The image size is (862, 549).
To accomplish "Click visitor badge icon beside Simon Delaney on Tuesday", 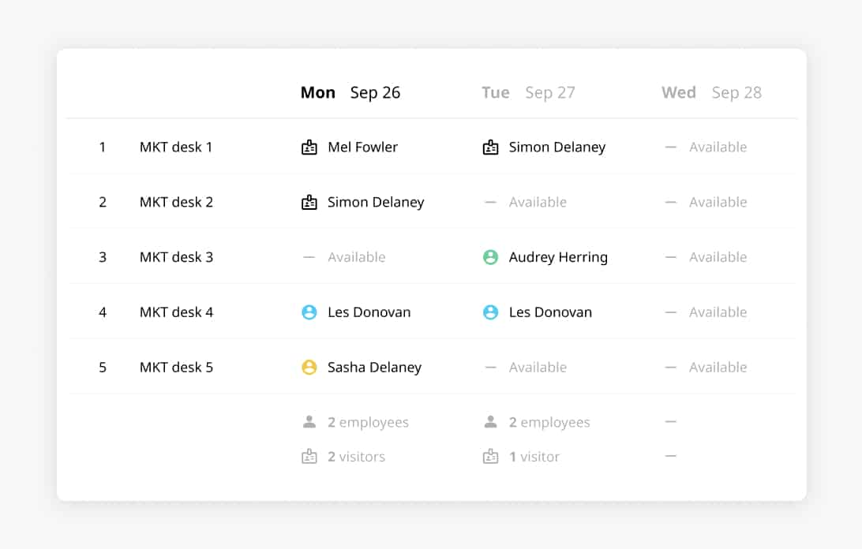I will 490,148.
